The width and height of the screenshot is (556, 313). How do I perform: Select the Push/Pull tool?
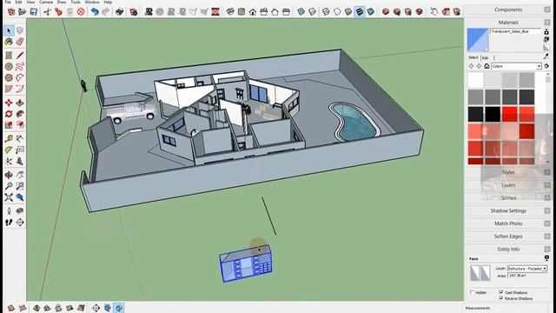pyautogui.click(x=20, y=103)
